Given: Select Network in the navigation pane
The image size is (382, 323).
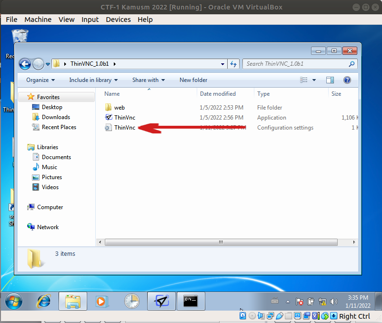Looking at the screenshot, I should tap(48, 227).
